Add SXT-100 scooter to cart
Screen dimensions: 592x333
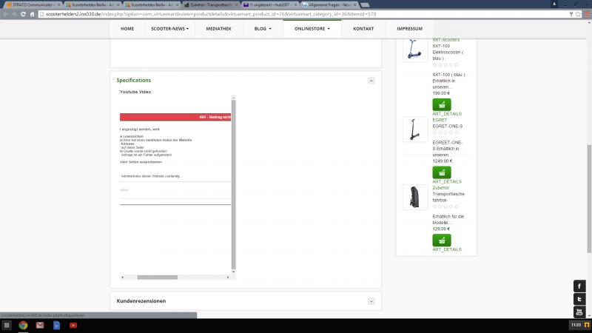pos(442,104)
